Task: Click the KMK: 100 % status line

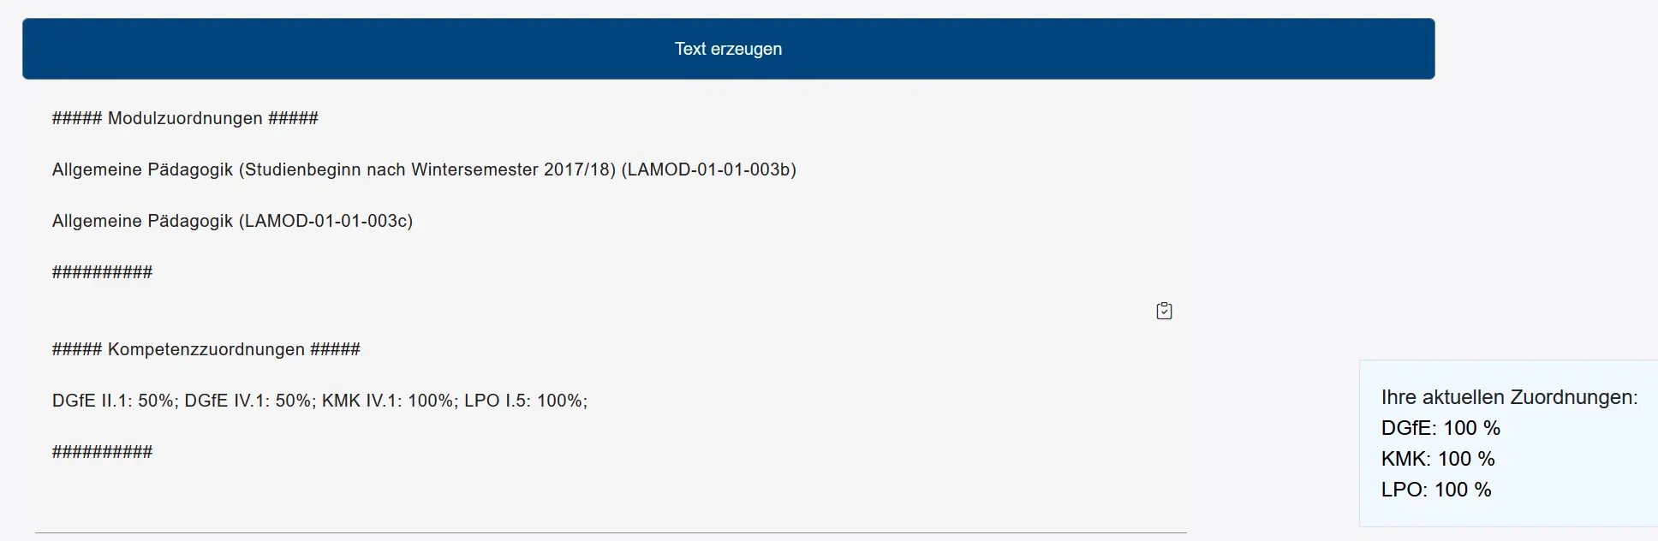Action: tap(1438, 459)
